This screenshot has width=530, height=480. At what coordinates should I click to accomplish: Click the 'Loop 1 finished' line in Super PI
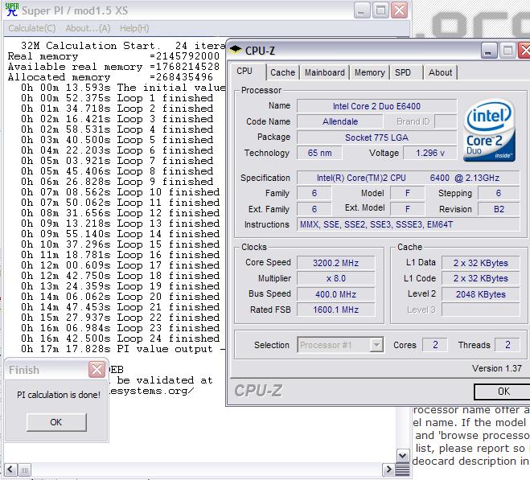coord(117,98)
